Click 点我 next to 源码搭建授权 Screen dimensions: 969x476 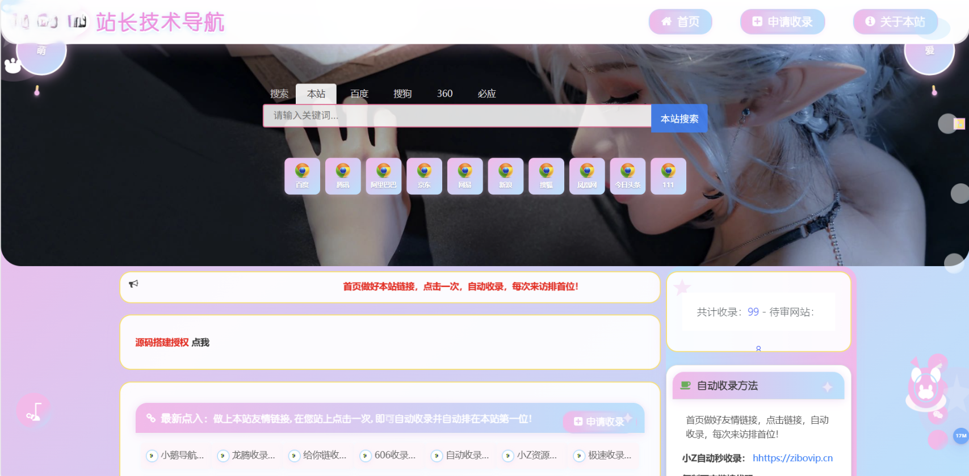point(200,343)
